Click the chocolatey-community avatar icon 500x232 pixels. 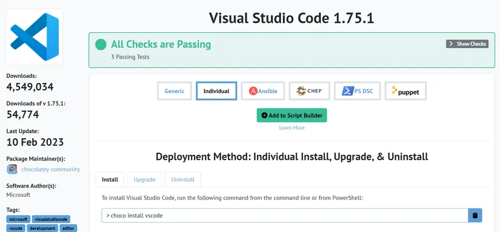point(12,169)
